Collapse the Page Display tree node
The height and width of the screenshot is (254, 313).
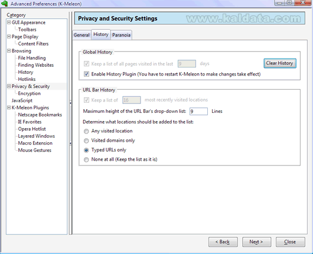9,37
